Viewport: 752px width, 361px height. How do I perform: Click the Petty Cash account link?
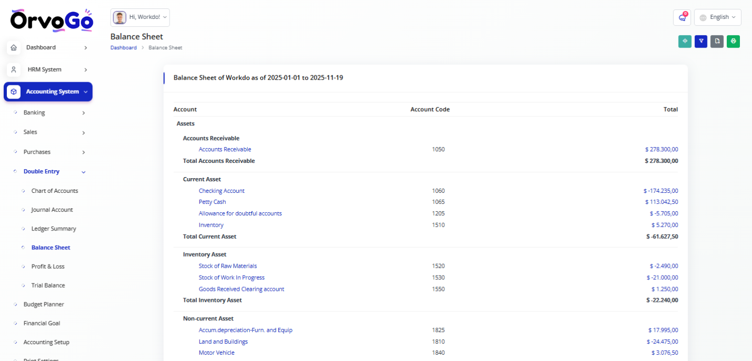tap(212, 202)
